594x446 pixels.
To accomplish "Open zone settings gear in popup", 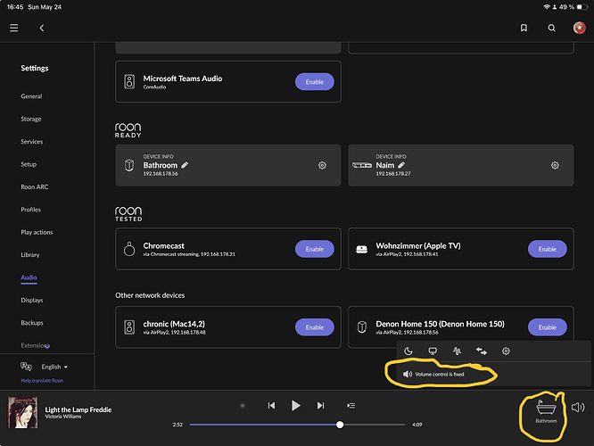I will 506,351.
